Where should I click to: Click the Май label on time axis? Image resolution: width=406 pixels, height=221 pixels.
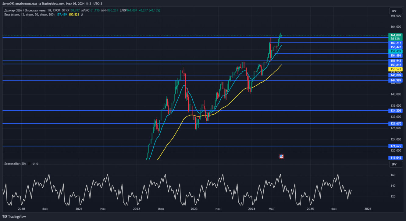(271, 209)
